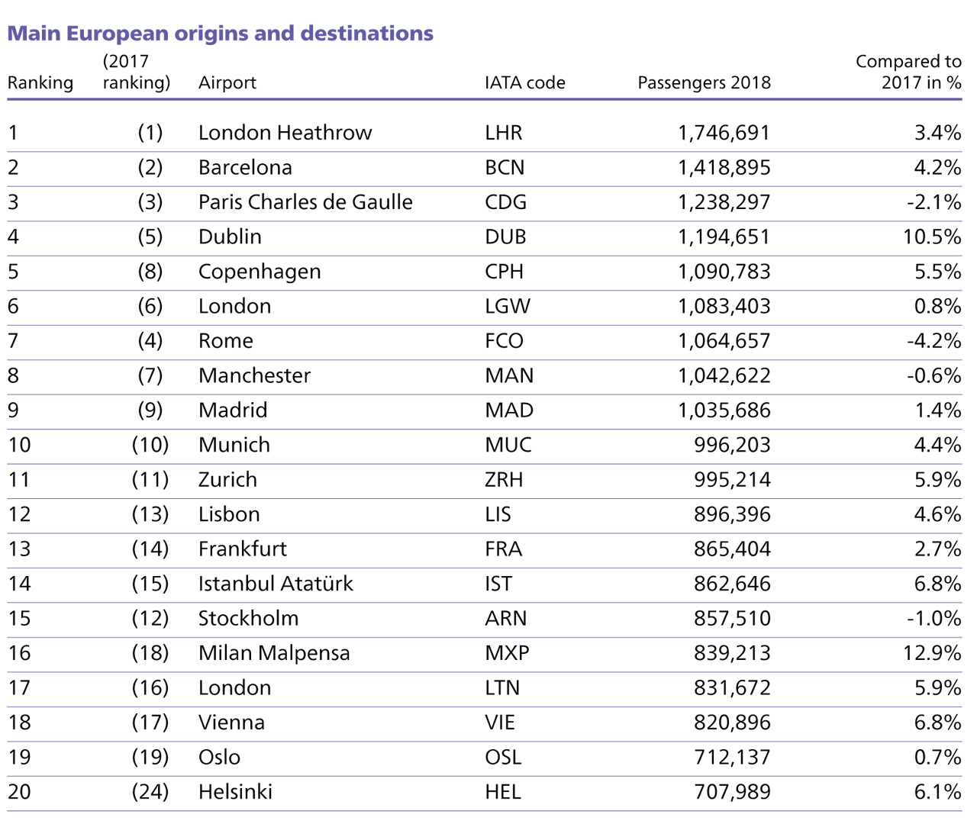Screen dimensions: 977x824
Task: Select the 'MXP' code
Action: pyautogui.click(x=507, y=653)
